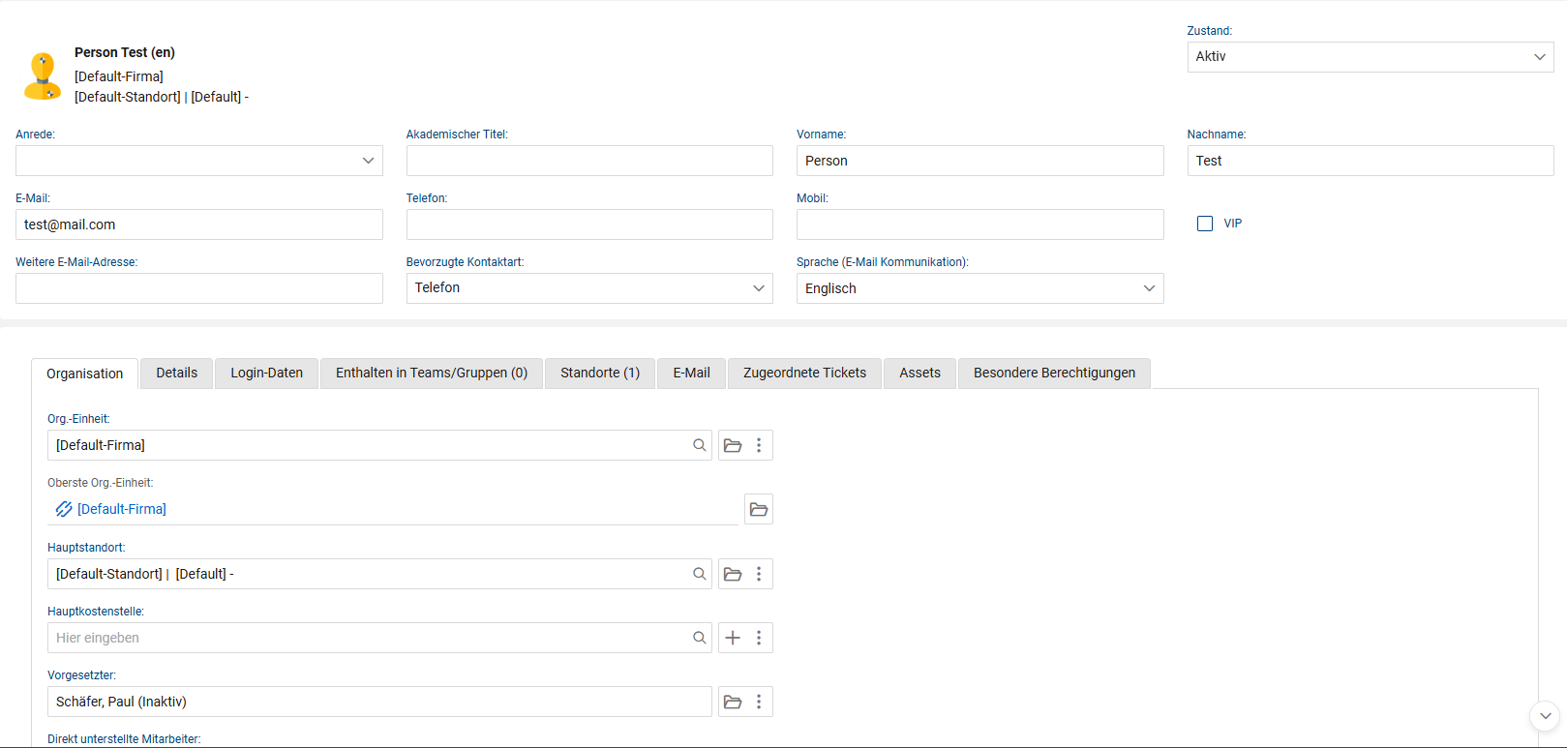The image size is (1567, 748).
Task: Open three-dot menu for Hauptkostenstelle
Action: click(759, 638)
